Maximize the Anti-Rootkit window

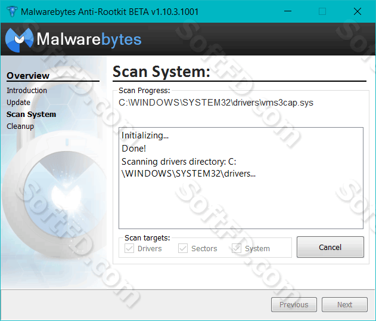[322, 11]
